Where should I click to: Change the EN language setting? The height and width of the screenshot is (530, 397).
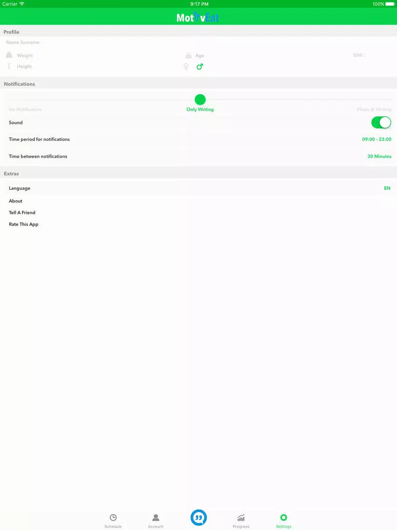point(387,188)
